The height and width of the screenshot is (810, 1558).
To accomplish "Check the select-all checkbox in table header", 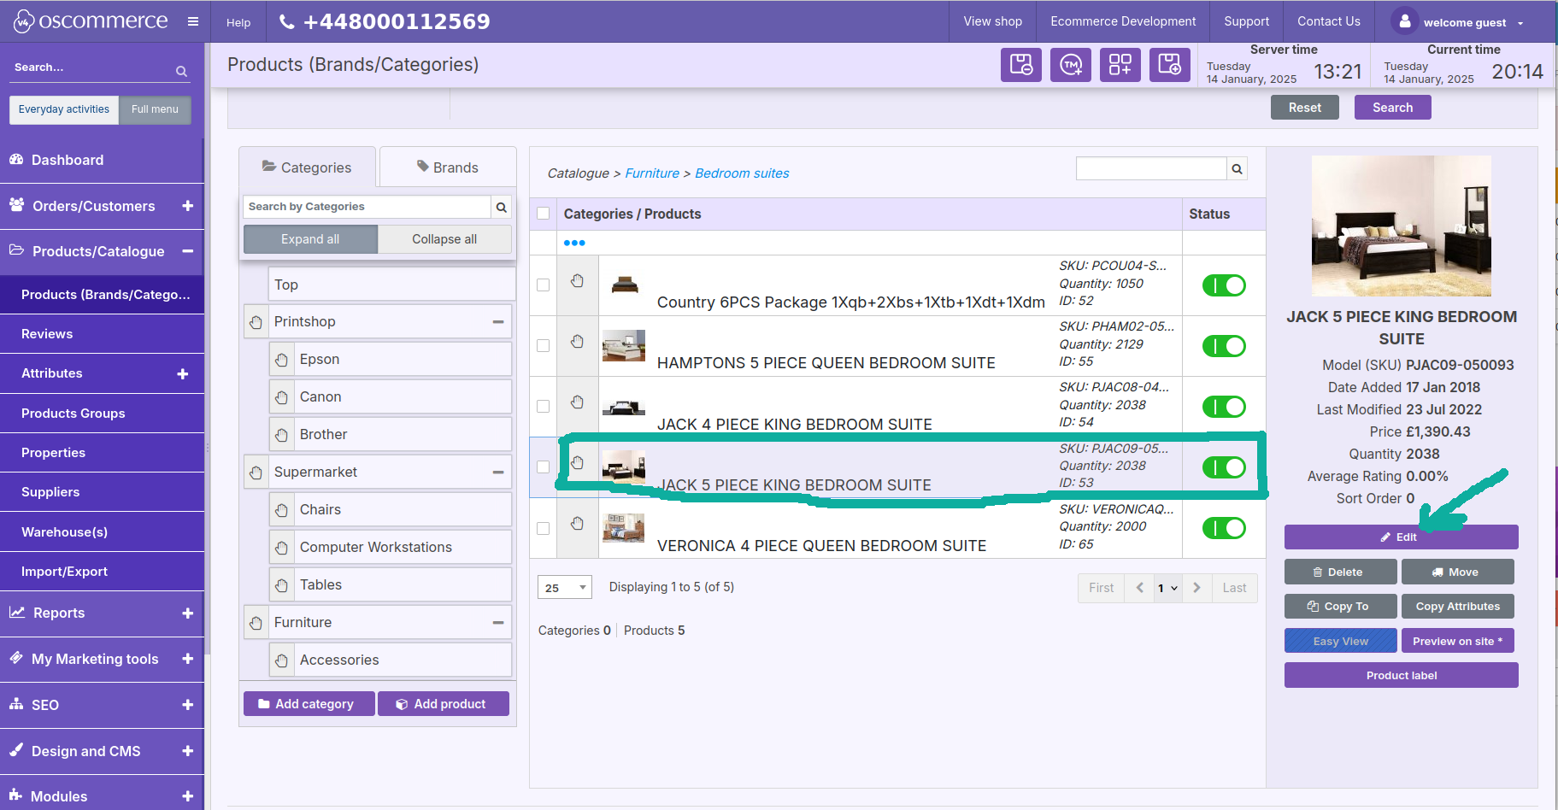I will pos(543,214).
